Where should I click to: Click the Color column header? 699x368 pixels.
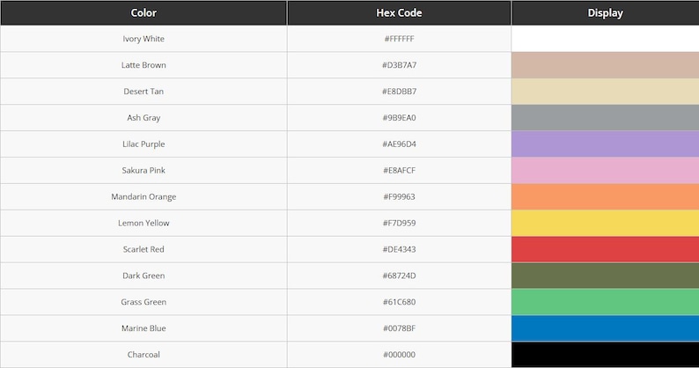point(143,13)
